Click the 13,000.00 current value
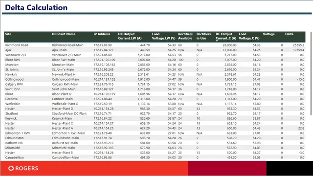The width and height of the screenshot is (313, 176). pos(229,50)
